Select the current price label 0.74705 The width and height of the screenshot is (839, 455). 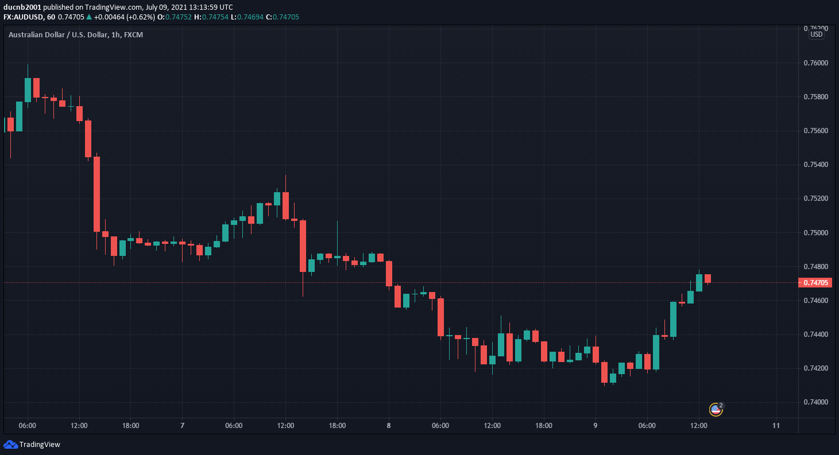pyautogui.click(x=815, y=282)
